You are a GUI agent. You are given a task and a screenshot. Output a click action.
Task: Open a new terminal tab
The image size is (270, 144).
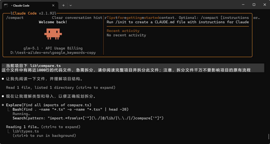[x=63, y=5]
